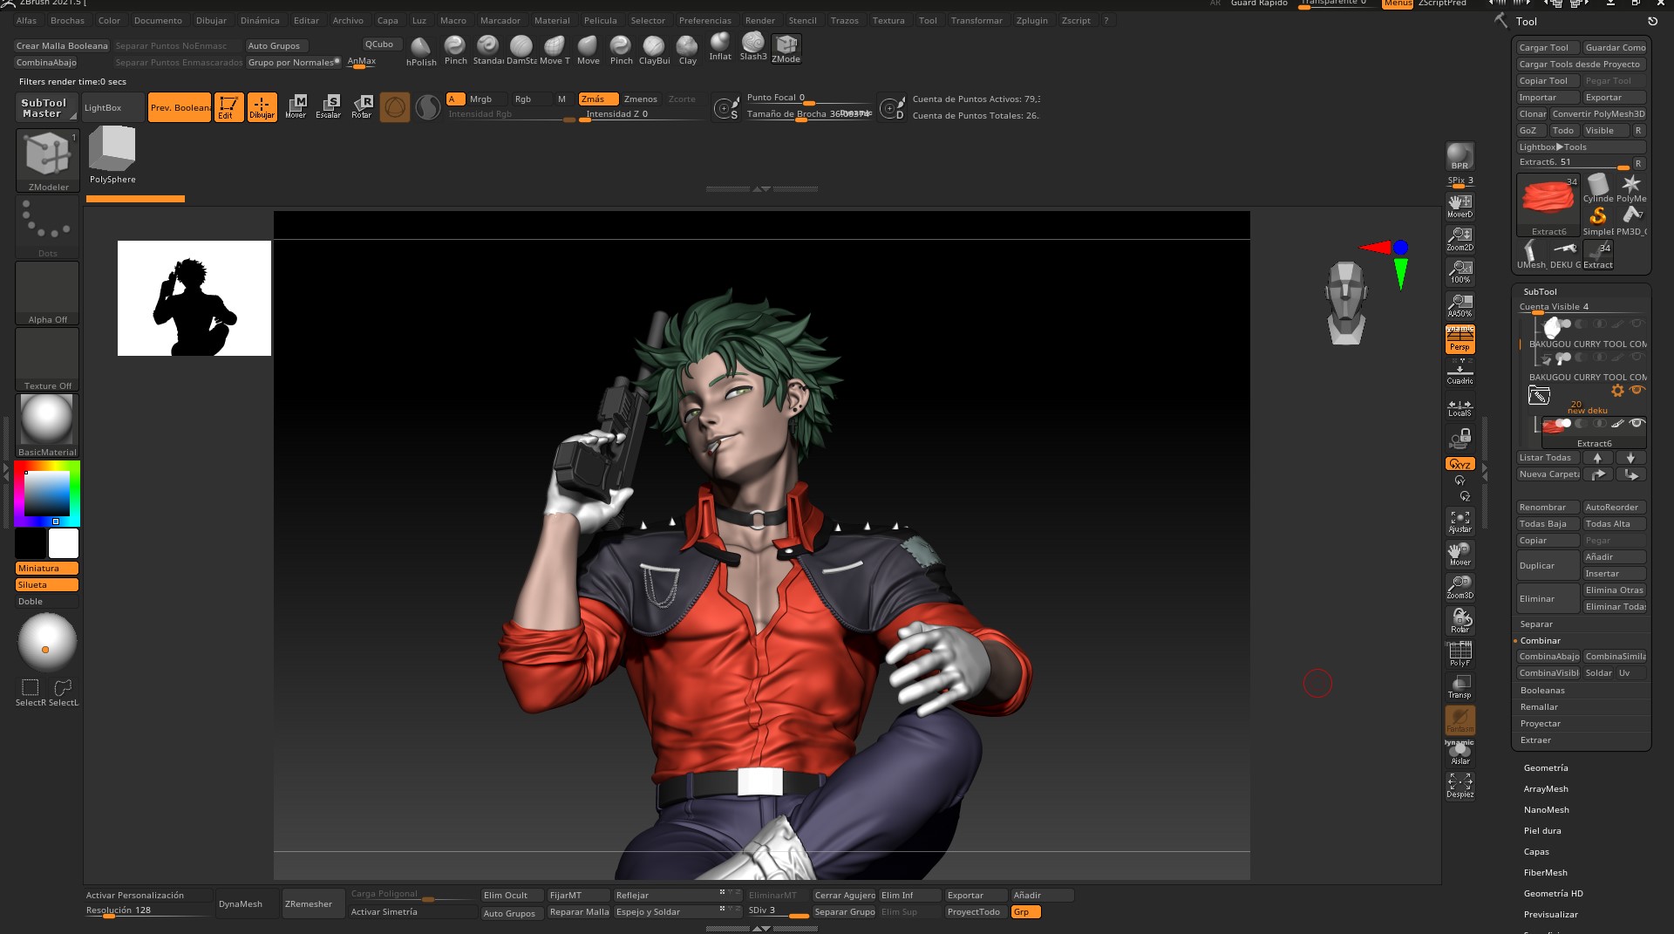The image size is (1674, 934).
Task: Click the BPR render button
Action: 1460,157
